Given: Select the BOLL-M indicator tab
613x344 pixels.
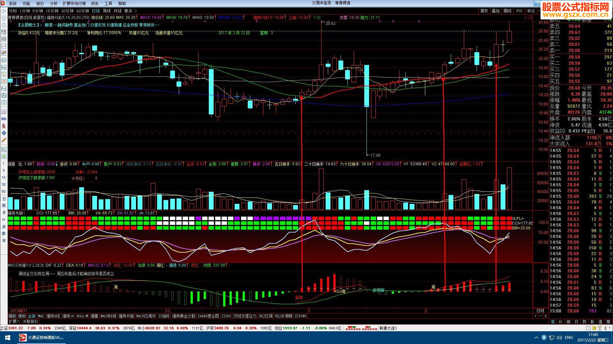Looking at the screenshot, I should pos(82,316).
